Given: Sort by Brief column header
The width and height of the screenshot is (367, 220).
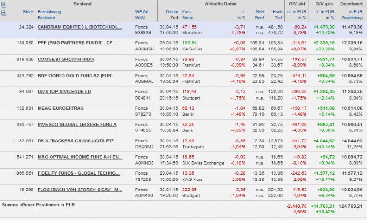Looking at the screenshot, I should pos(260,18).
